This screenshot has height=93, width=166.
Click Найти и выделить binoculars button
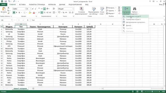(x=135, y=11)
